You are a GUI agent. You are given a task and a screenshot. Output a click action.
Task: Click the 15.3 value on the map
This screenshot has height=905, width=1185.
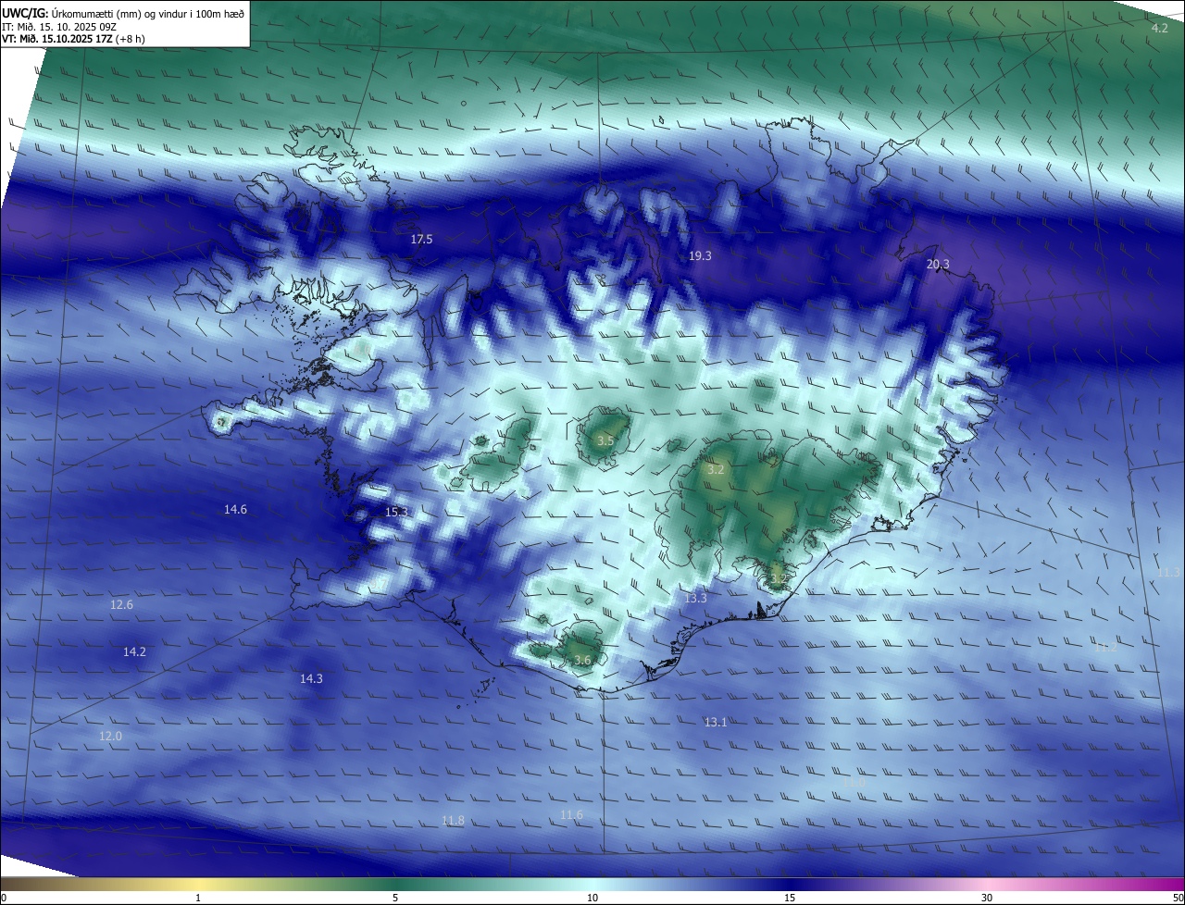click(396, 512)
